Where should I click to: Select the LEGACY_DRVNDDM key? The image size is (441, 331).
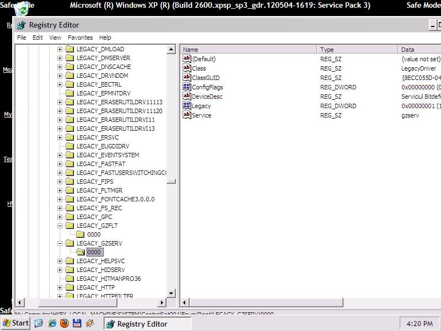(103, 76)
